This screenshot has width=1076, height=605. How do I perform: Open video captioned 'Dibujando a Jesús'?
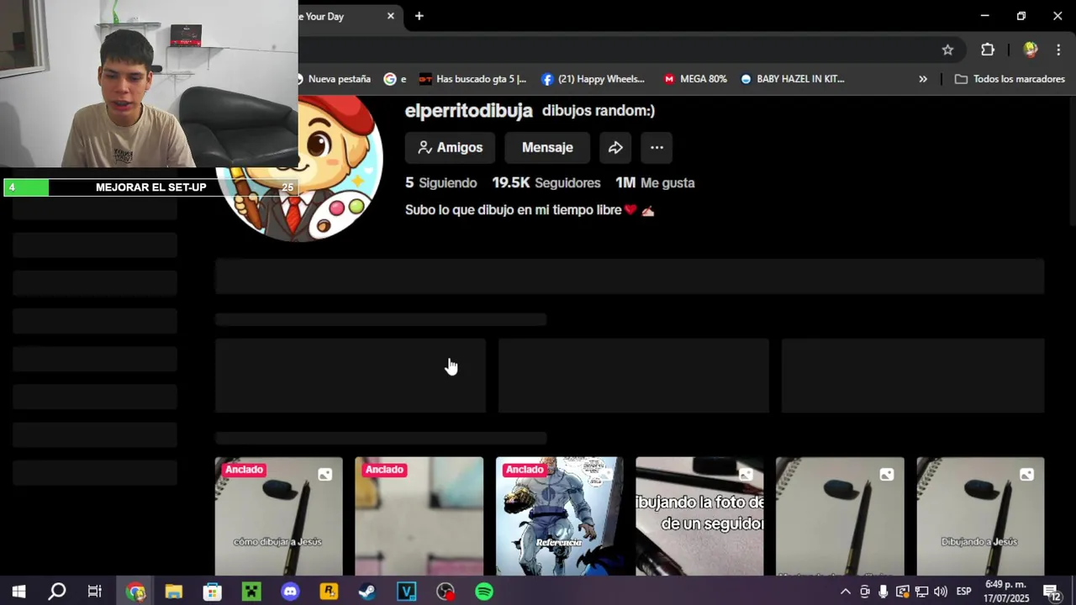pos(980,516)
